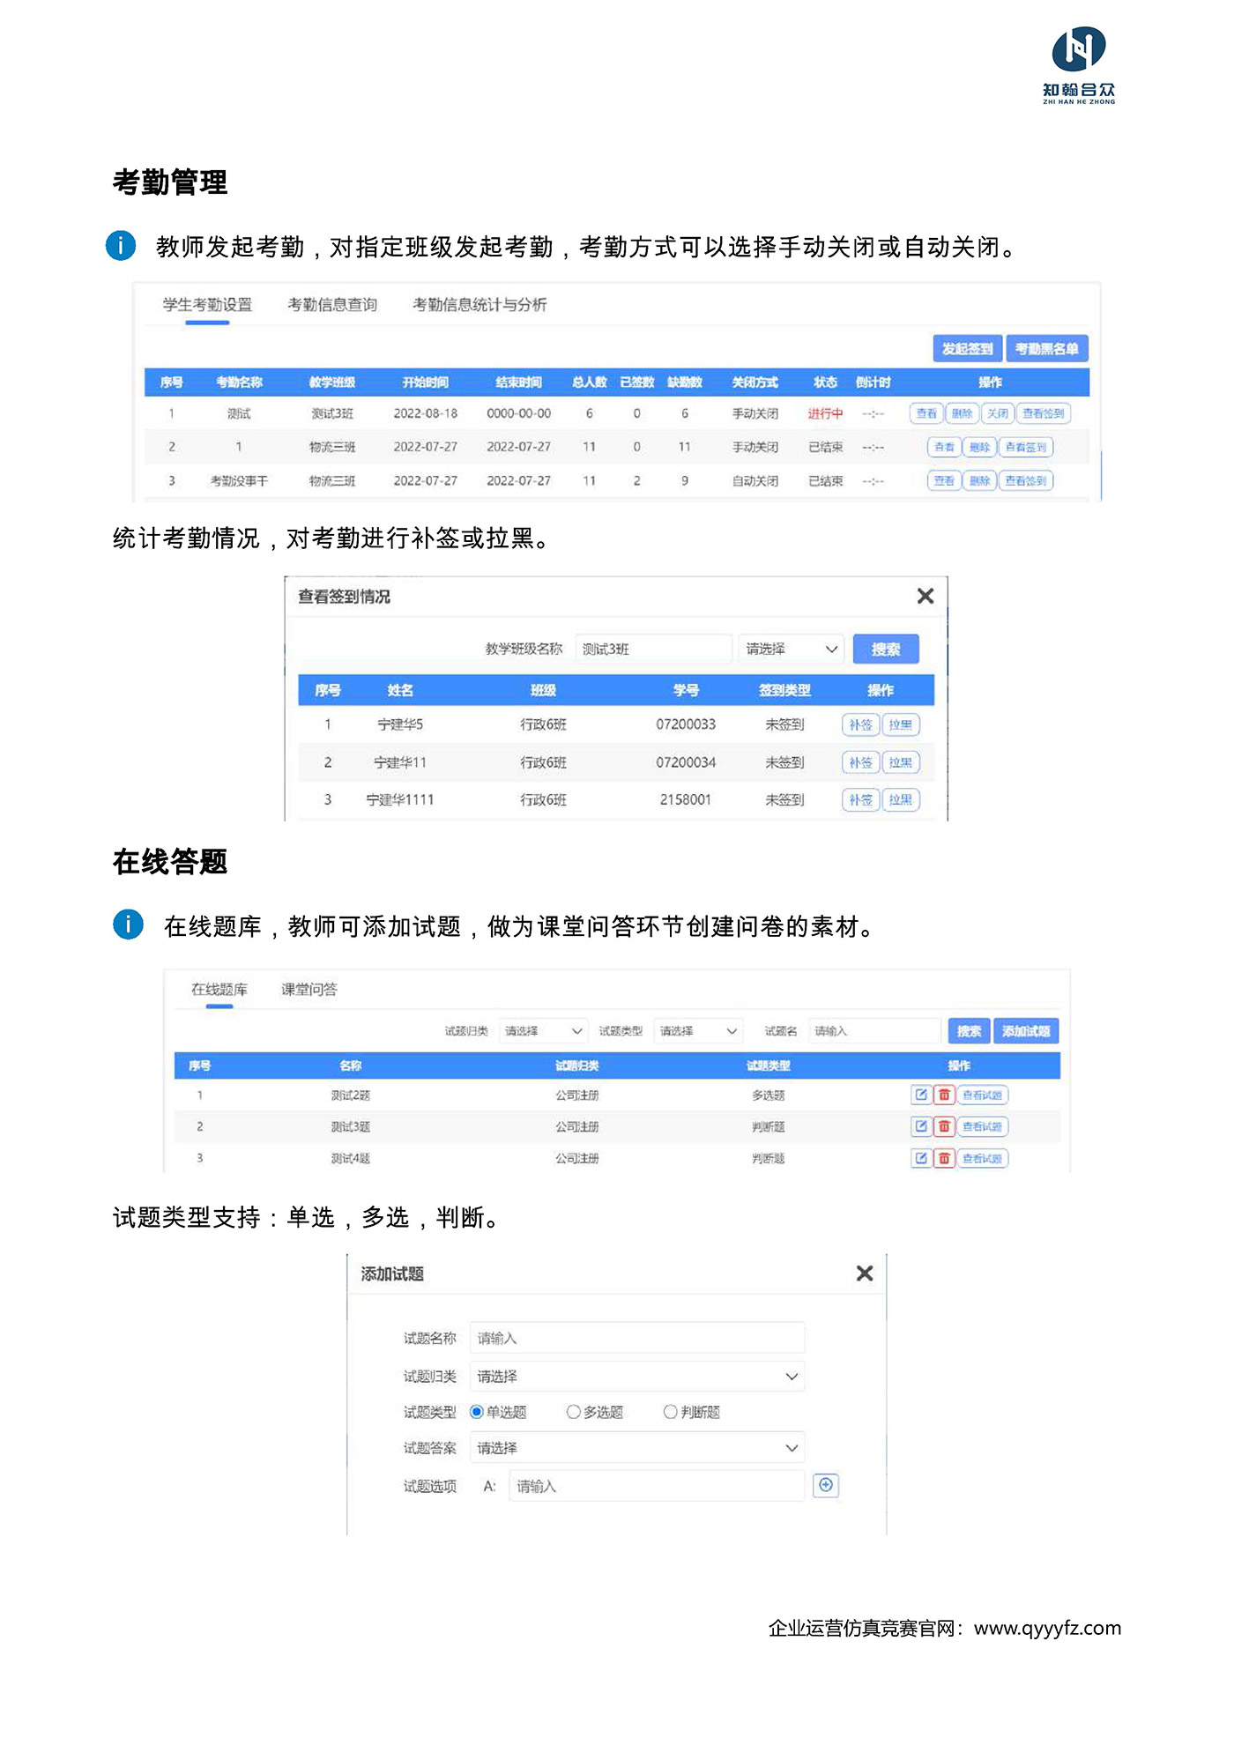Choose the 多选题 radio option
This screenshot has height=1745, width=1234.
[x=574, y=1412]
